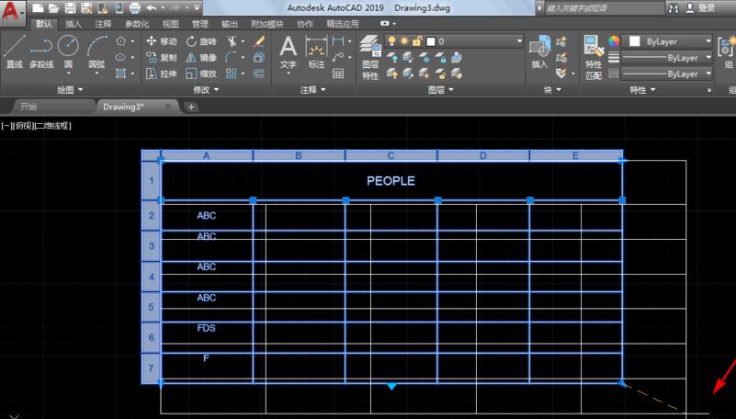Click the Move (移动) tool
Screen dimensions: 736x419
[x=161, y=41]
